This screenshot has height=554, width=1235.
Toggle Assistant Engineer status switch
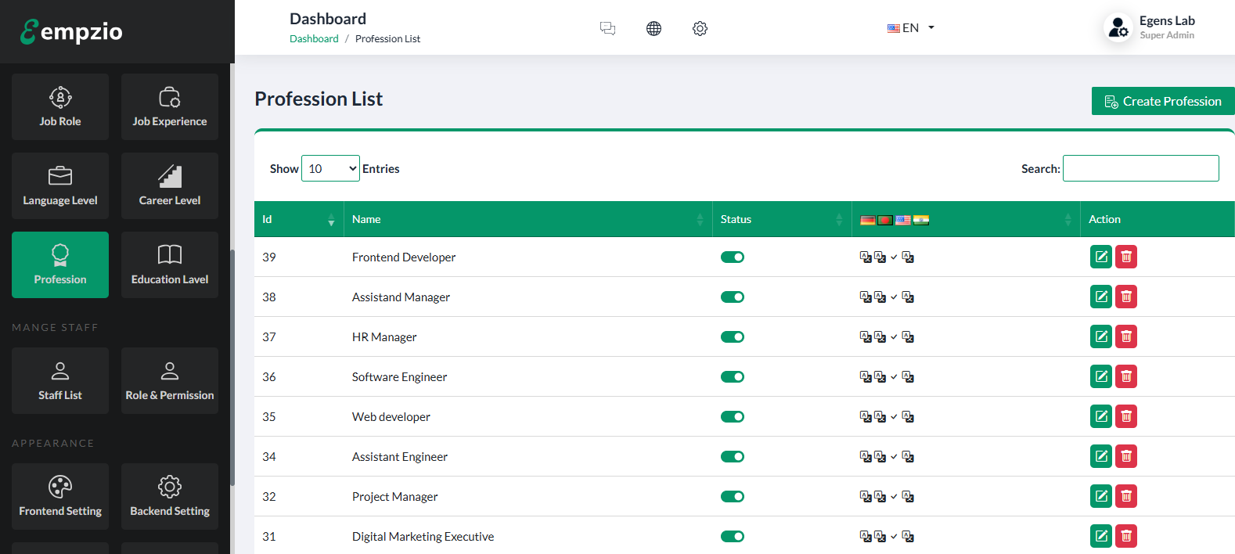732,457
